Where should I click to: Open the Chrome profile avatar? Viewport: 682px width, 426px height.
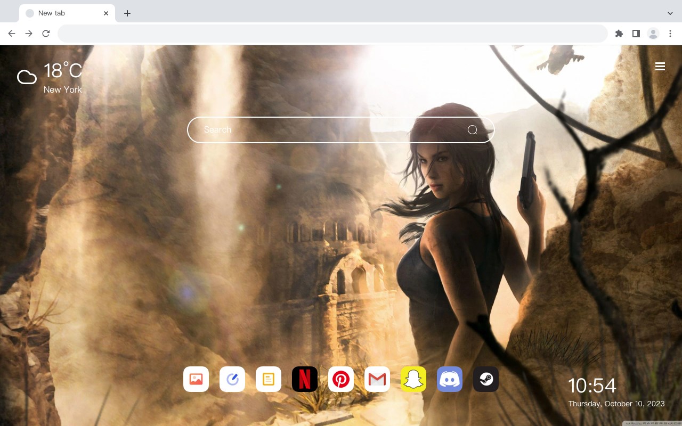(653, 34)
